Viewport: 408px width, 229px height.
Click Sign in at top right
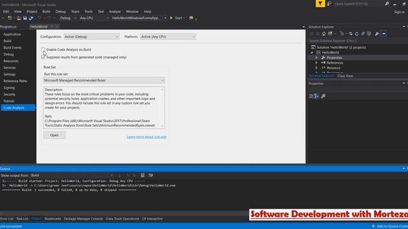coord(399,12)
